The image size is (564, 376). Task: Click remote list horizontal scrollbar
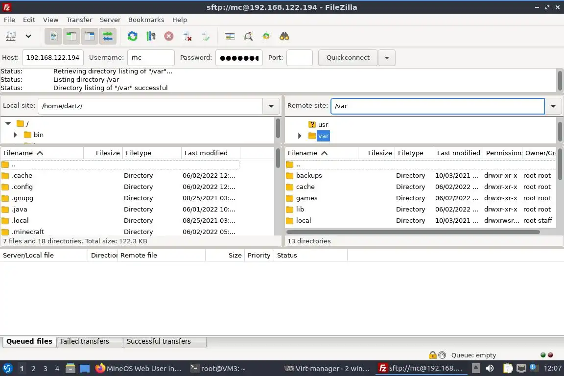point(413,232)
